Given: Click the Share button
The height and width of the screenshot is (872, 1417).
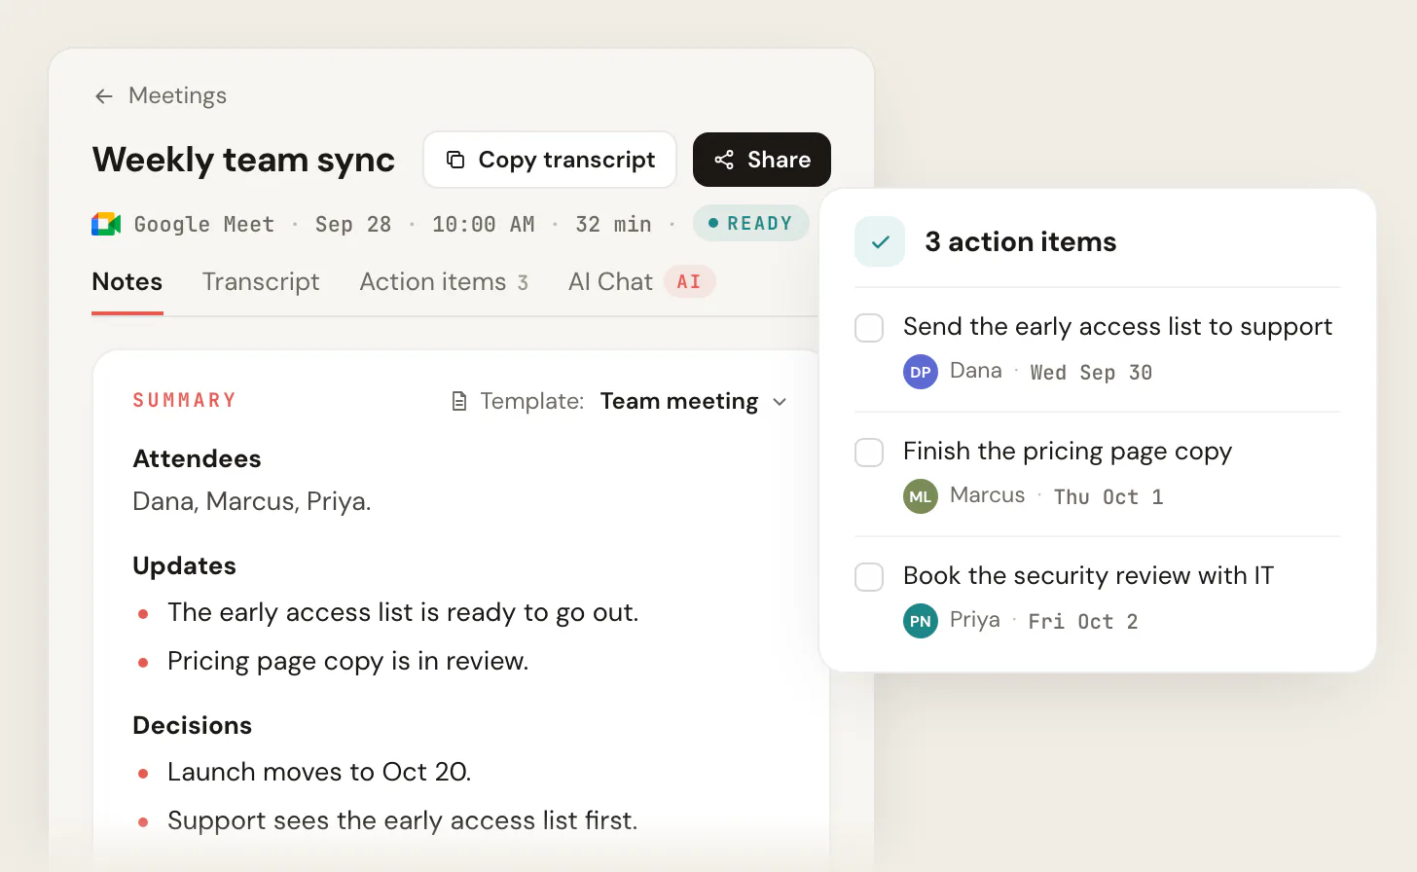Looking at the screenshot, I should pos(762,160).
